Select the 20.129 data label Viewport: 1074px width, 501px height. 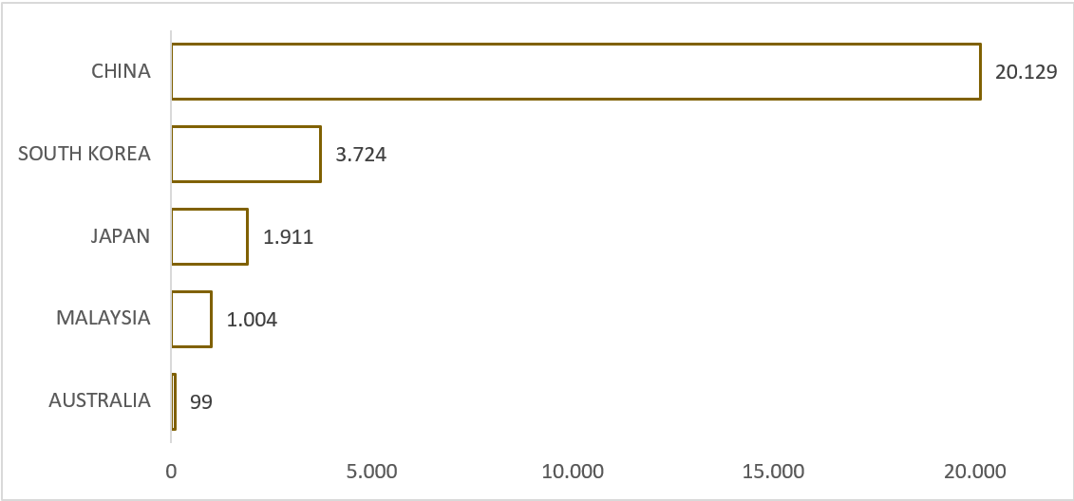tap(1026, 72)
